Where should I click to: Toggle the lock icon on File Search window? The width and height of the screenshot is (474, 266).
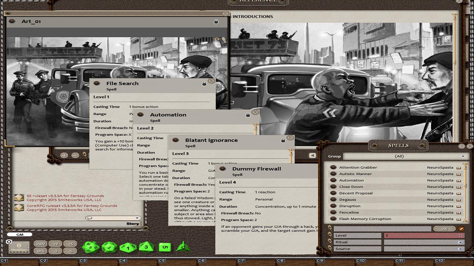point(205,83)
